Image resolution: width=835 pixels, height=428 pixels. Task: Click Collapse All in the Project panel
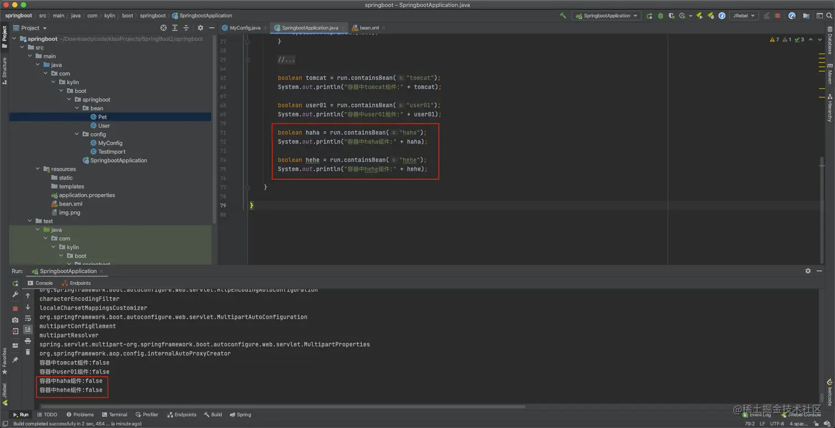coord(187,28)
